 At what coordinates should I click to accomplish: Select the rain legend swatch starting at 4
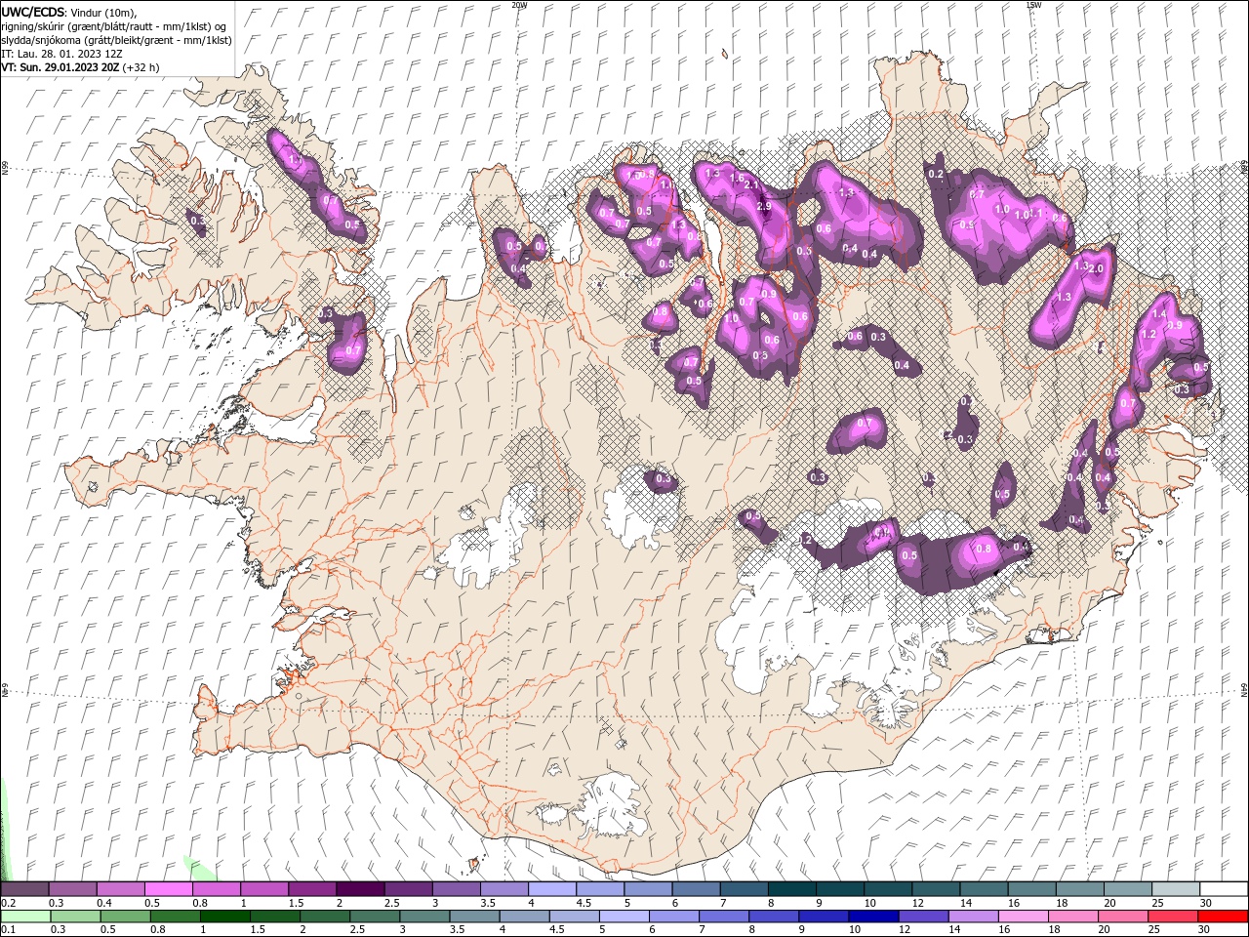point(523,917)
